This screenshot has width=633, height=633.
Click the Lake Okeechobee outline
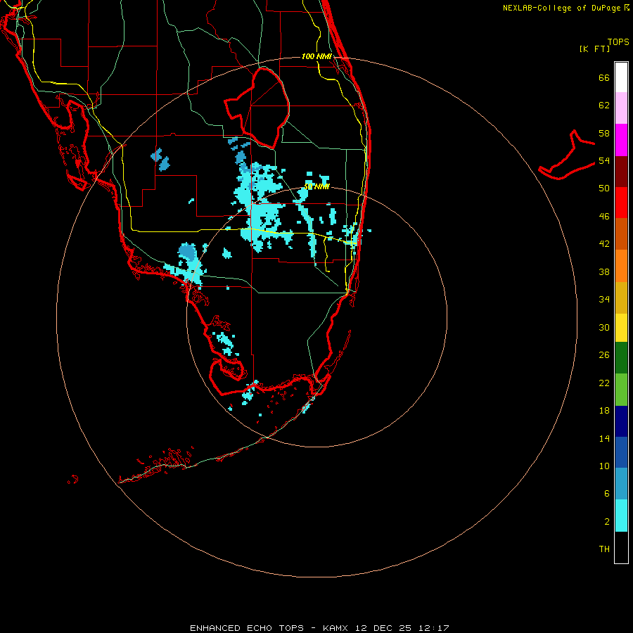(x=257, y=108)
